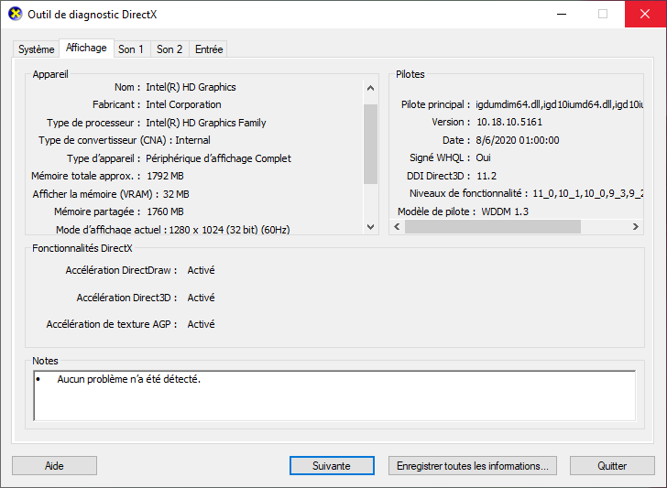Click the Aucun problème n'a été détecté note

click(129, 379)
